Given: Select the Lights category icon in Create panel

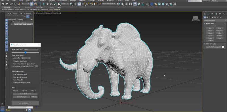Looking at the screenshot, I should click(x=210, y=17).
